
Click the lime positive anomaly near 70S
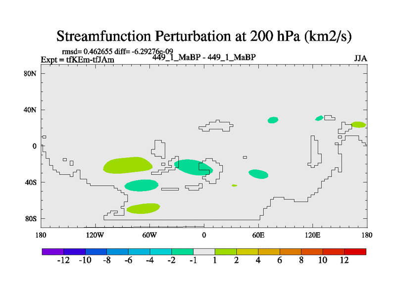click(143, 208)
